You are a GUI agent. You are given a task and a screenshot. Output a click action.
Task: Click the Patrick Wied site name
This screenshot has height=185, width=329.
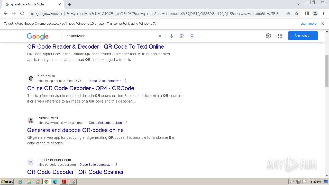point(48,118)
